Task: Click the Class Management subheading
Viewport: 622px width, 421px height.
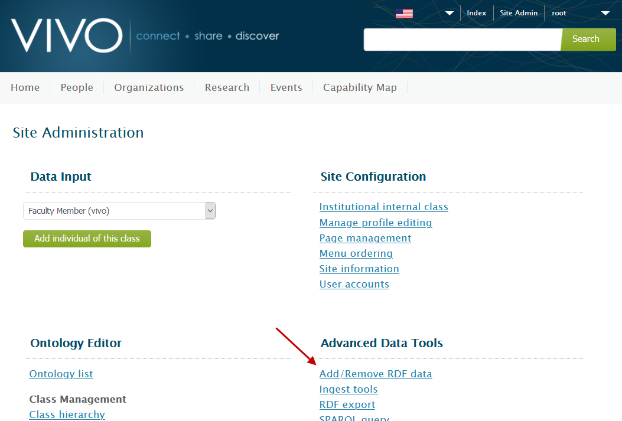Action: click(x=78, y=399)
